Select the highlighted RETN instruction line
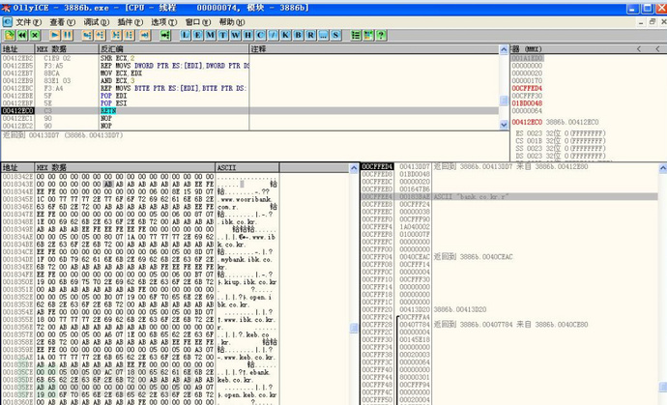 (x=249, y=110)
